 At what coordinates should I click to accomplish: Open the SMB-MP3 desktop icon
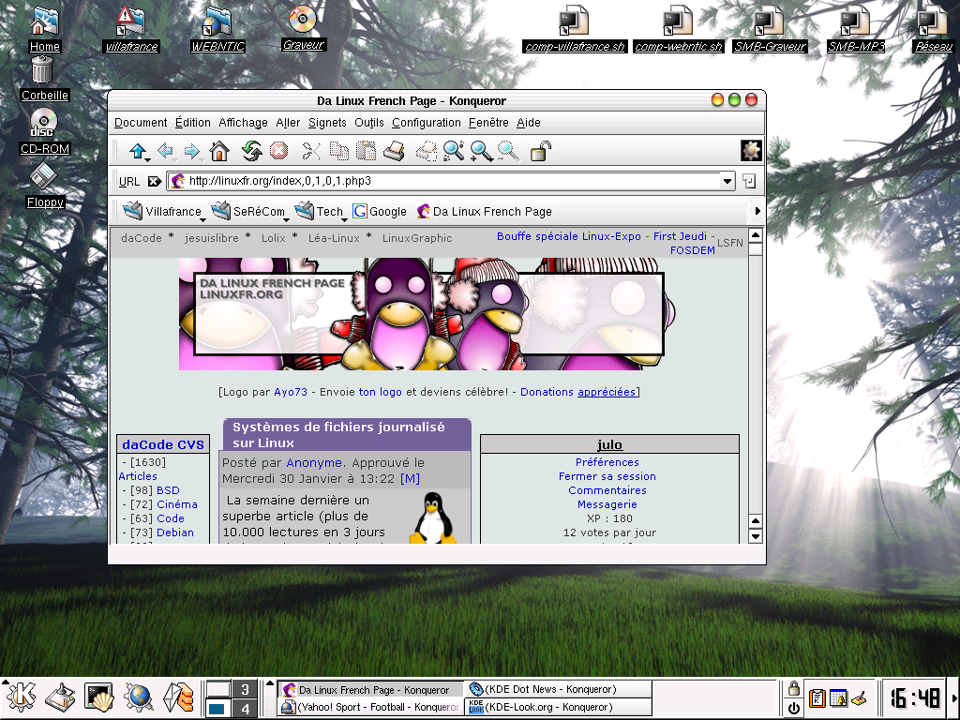coord(856,29)
